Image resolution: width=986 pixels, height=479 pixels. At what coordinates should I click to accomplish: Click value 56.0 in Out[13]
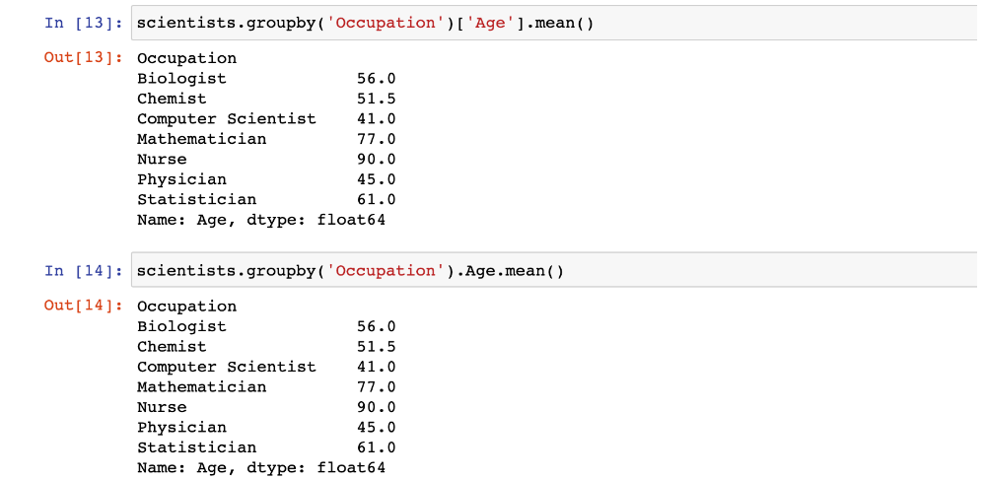[x=376, y=79]
